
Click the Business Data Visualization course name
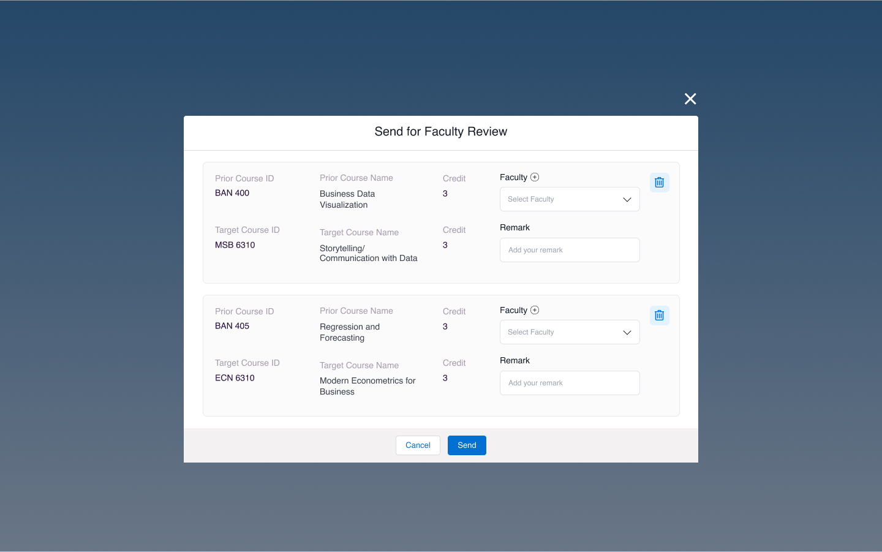pos(347,199)
